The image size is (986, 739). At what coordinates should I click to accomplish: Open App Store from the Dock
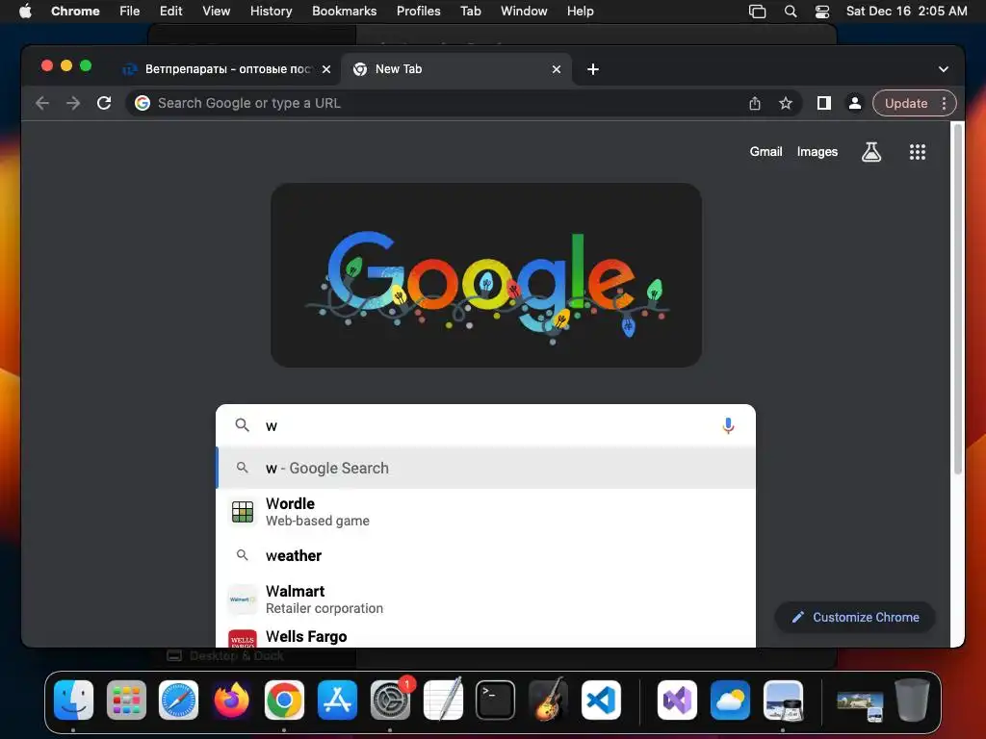pos(337,700)
